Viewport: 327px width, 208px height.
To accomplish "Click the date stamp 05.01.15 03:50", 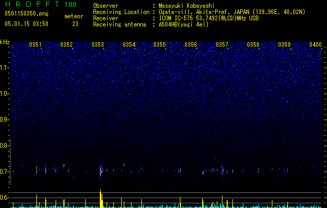I will click(x=27, y=24).
